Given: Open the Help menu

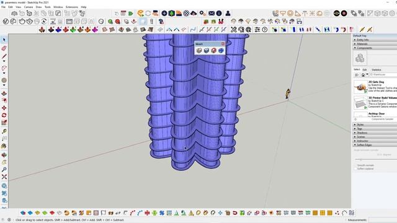Looking at the screenshot, I should point(84,7).
